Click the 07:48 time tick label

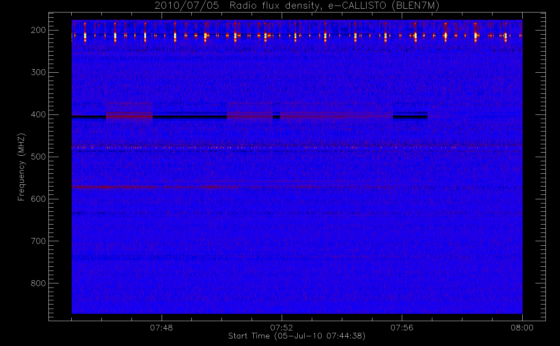(x=161, y=328)
